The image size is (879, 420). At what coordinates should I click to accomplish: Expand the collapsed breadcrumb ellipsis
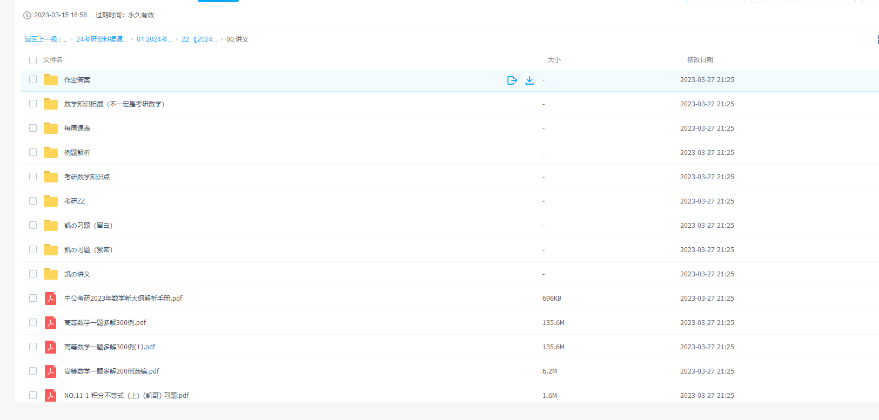pos(64,39)
